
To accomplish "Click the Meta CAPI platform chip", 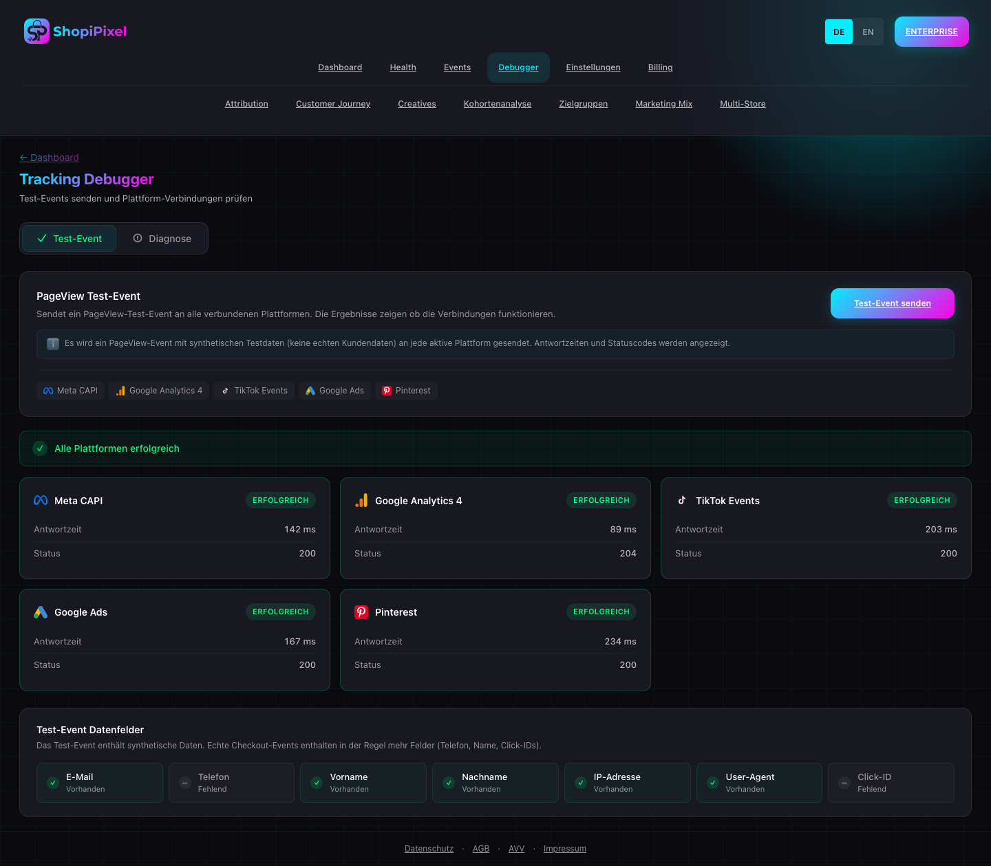I will (70, 391).
